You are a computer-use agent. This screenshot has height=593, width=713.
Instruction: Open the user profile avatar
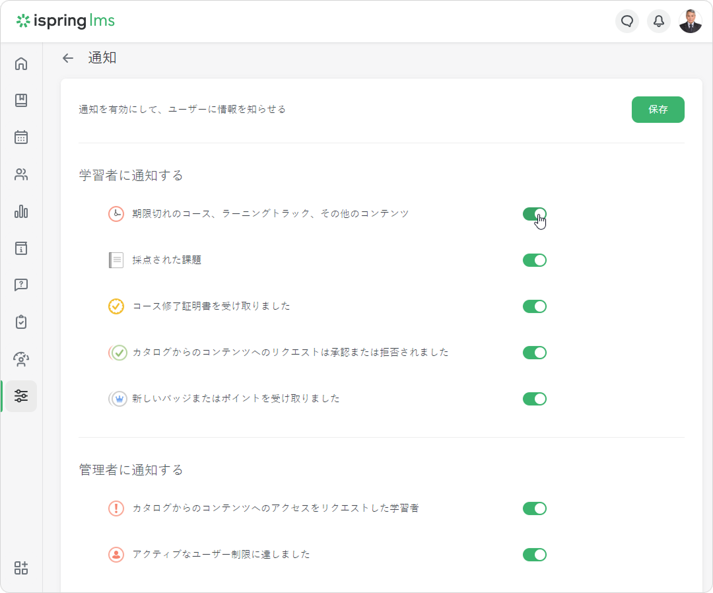pos(691,21)
